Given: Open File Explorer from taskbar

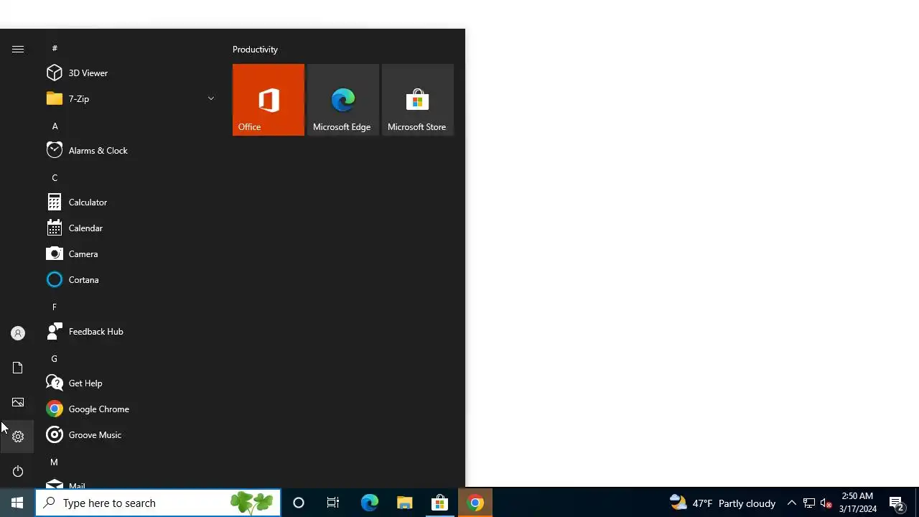Looking at the screenshot, I should click(x=404, y=503).
